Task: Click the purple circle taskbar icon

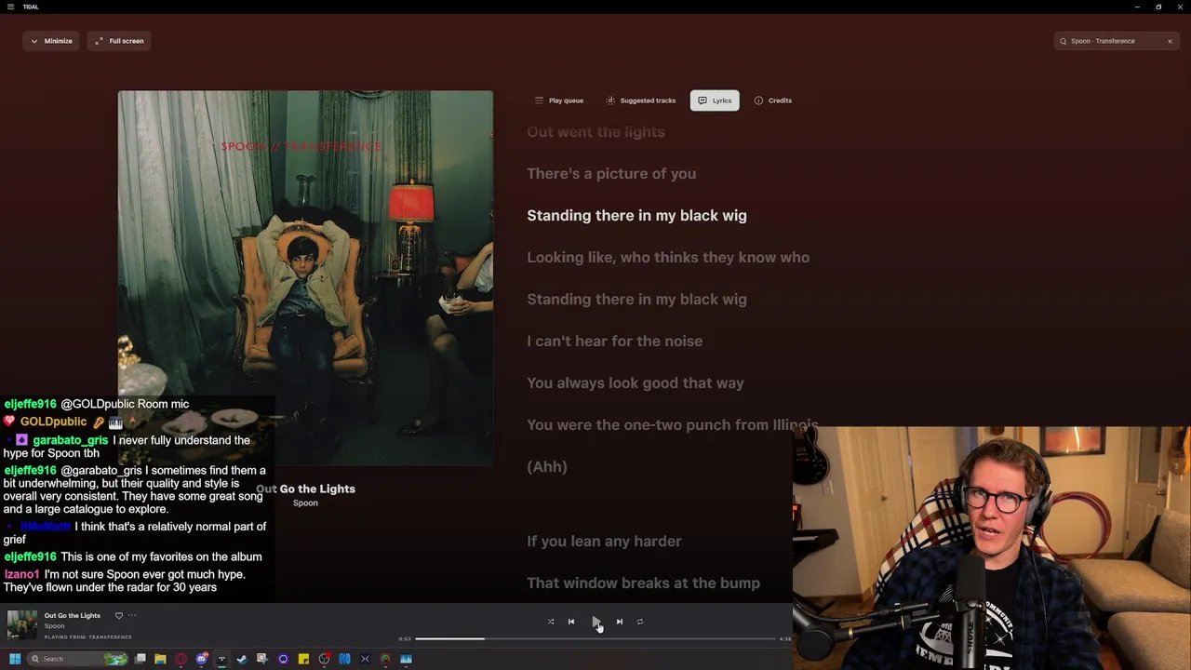Action: [x=283, y=659]
